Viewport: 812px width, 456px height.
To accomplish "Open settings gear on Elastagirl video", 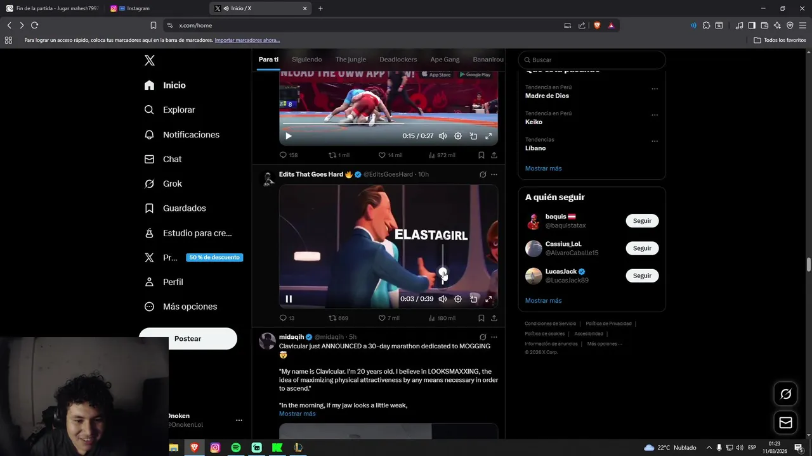I will (x=458, y=299).
